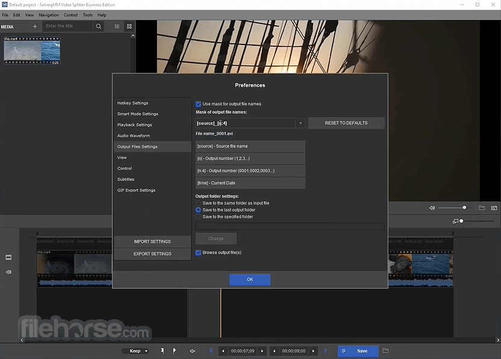Step start time 00:00:07;09 forward
This screenshot has height=359, width=501.
point(263,351)
